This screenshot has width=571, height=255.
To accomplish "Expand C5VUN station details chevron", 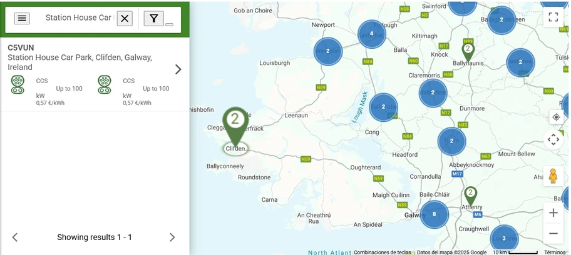I will pos(178,69).
